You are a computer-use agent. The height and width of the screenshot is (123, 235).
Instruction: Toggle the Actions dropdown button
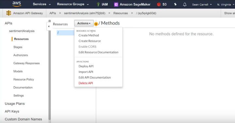(84, 23)
